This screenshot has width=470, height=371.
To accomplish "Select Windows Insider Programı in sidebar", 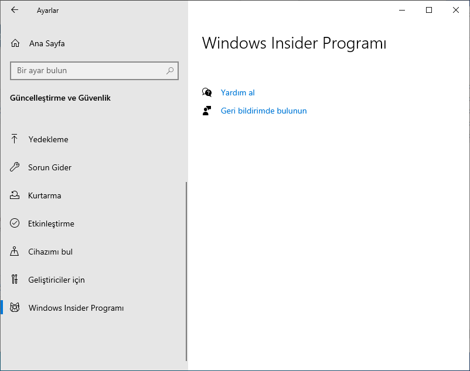I will click(93, 308).
